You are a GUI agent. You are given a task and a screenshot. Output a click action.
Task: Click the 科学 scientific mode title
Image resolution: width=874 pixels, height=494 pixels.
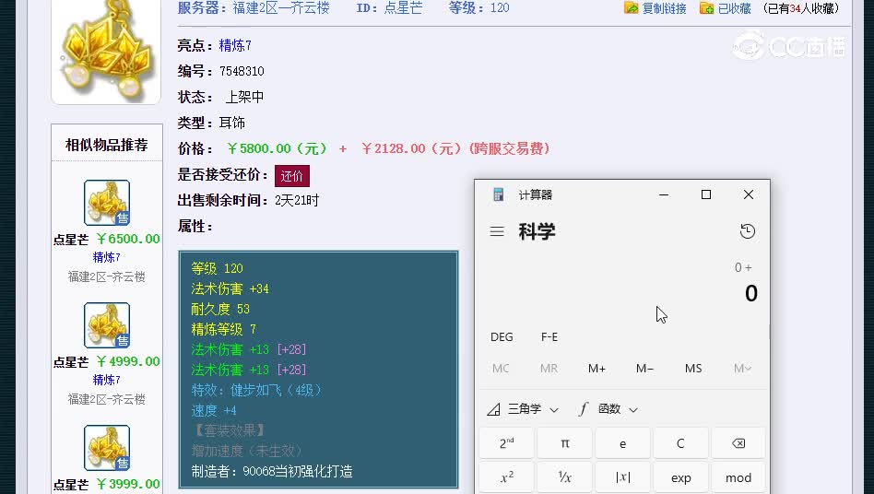tap(537, 231)
